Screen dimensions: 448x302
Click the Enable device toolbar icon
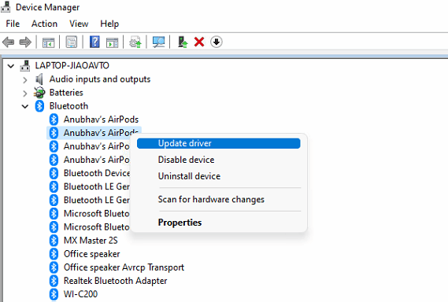point(183,42)
